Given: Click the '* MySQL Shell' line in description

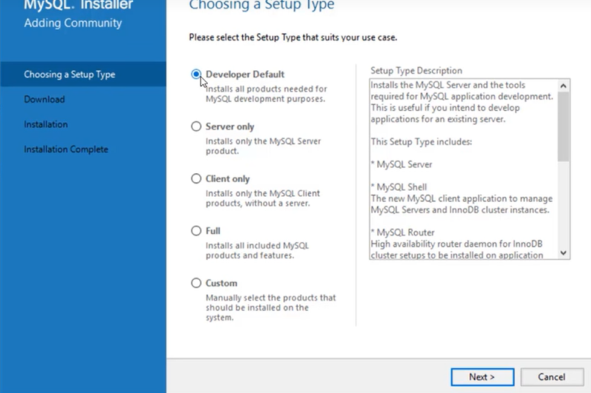Looking at the screenshot, I should (x=399, y=187).
